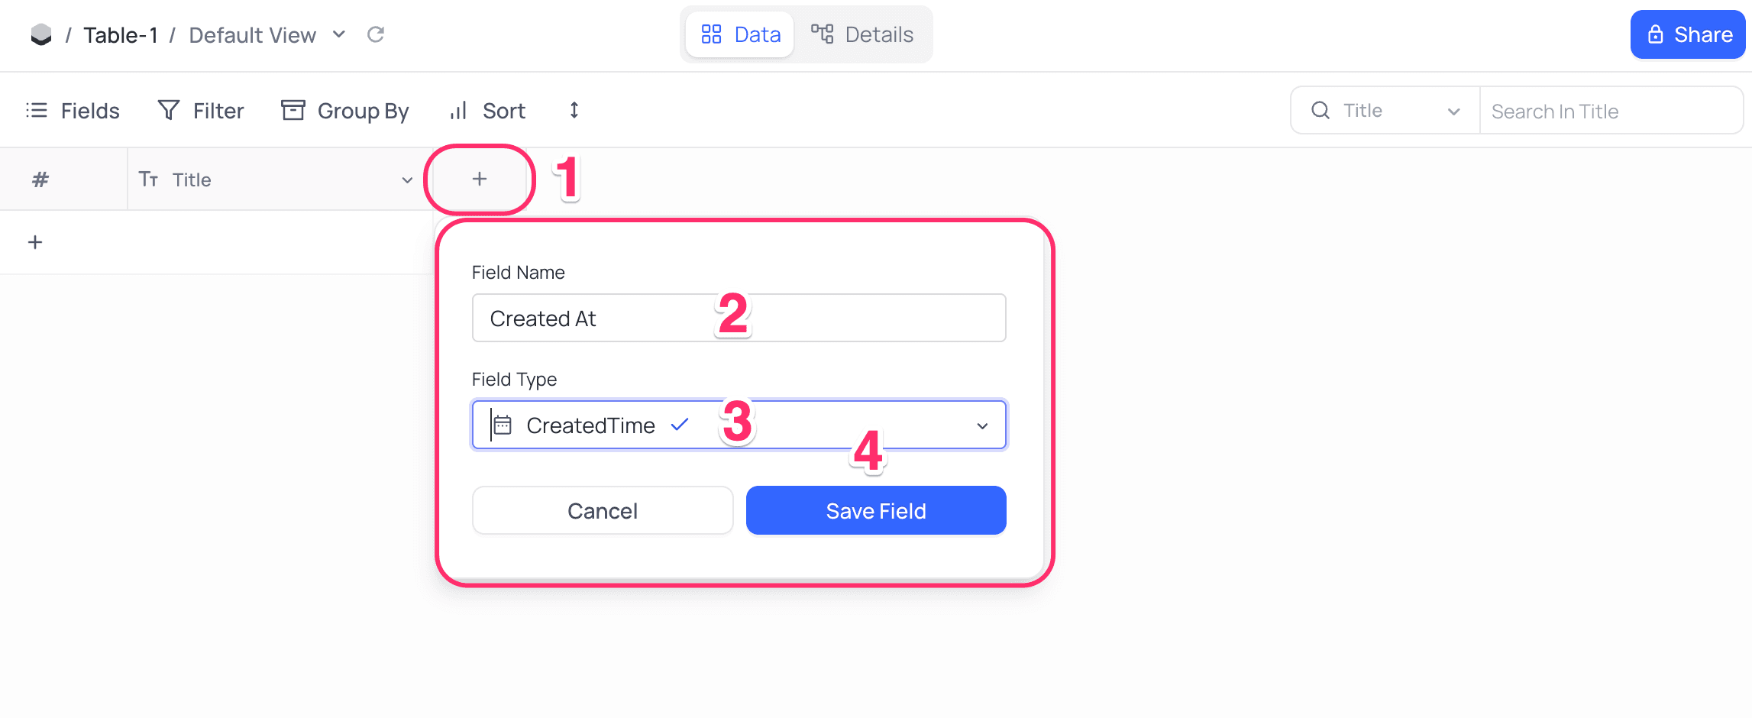Click the refresh view icon

376,34
